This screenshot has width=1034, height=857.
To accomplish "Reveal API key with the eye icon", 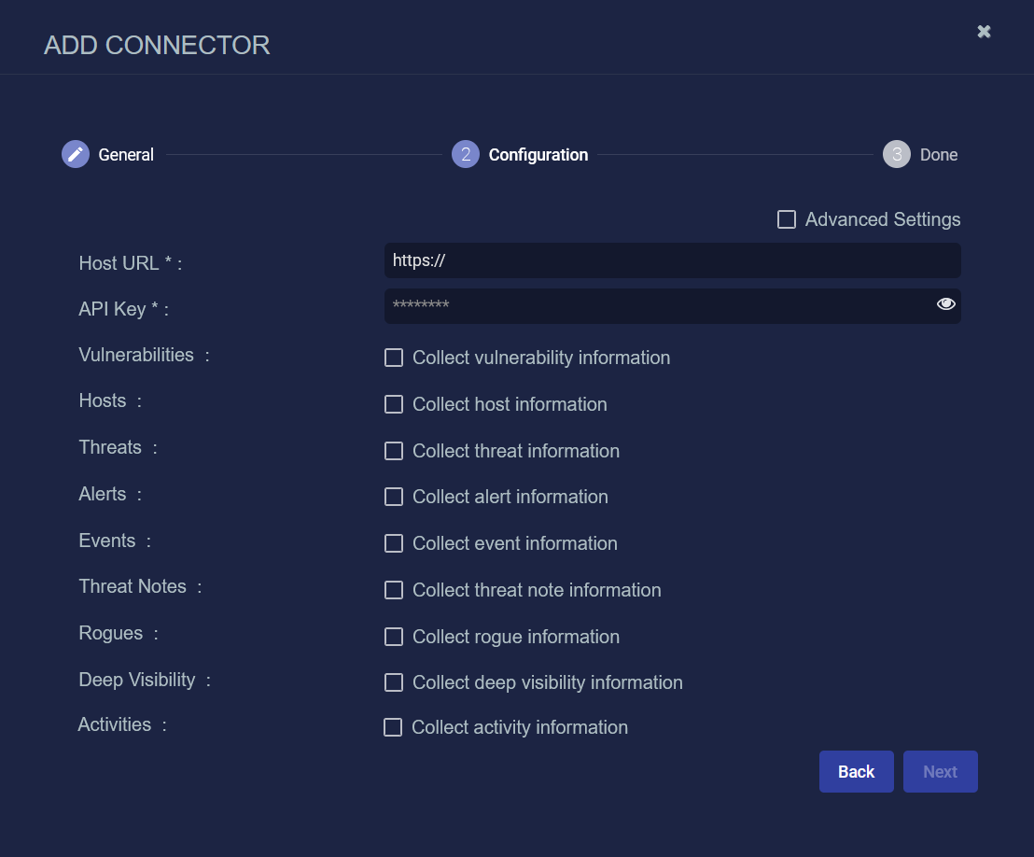I will click(945, 304).
